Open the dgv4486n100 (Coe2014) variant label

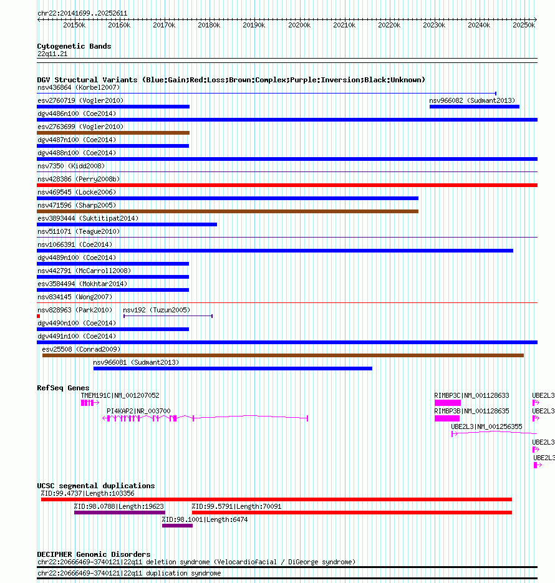[x=77, y=113]
